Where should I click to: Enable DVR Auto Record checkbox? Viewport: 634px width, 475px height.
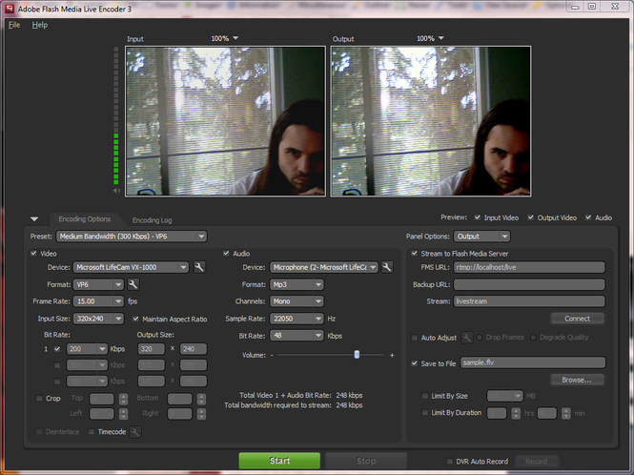coord(449,462)
